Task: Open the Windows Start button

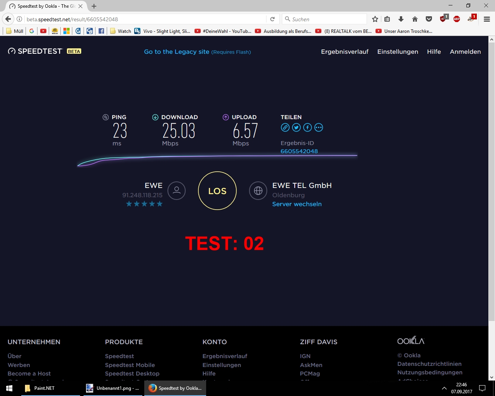Action: coord(9,388)
